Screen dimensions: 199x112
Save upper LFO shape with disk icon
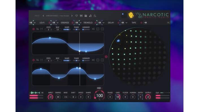42,29
